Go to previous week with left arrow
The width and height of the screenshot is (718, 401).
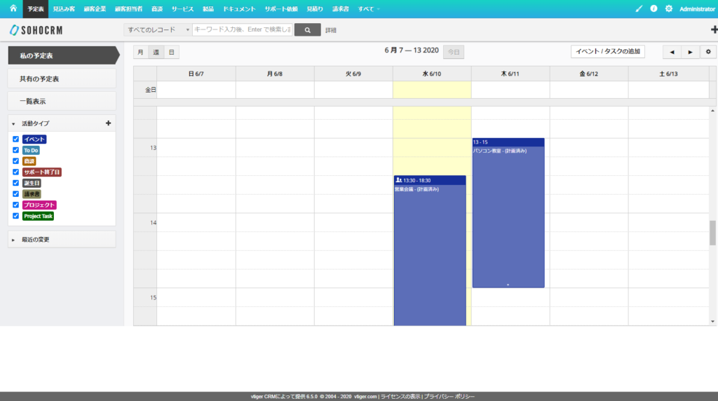tap(672, 52)
